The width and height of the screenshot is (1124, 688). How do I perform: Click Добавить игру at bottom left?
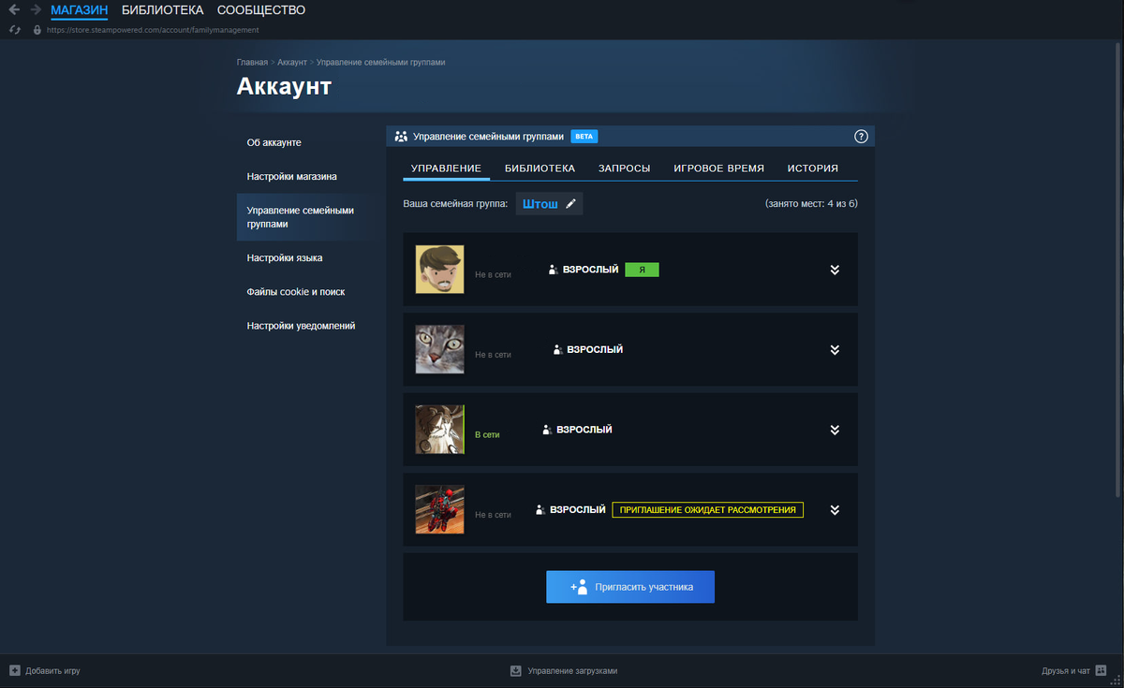tap(52, 671)
